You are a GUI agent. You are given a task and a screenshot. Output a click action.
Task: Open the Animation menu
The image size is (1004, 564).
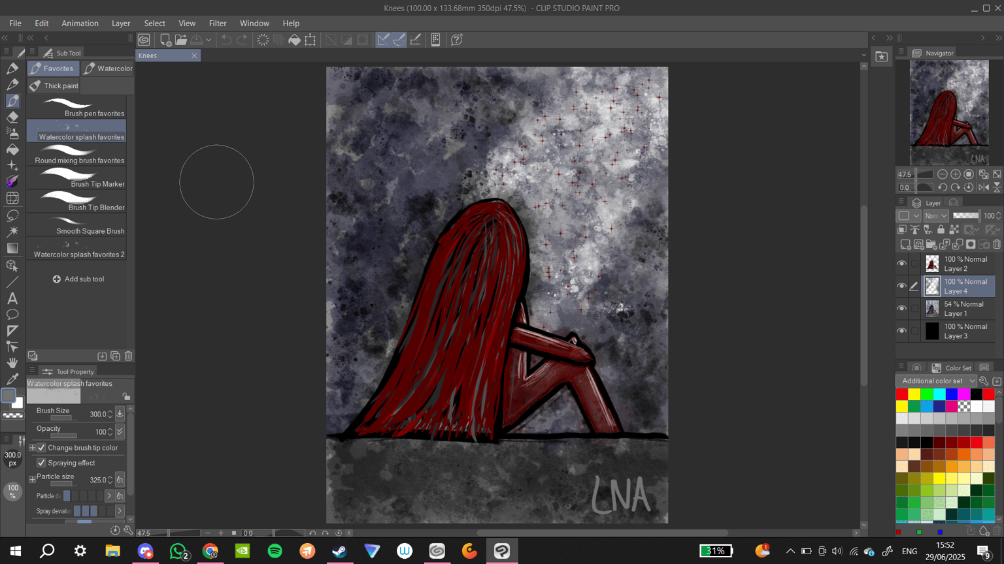pyautogui.click(x=80, y=23)
